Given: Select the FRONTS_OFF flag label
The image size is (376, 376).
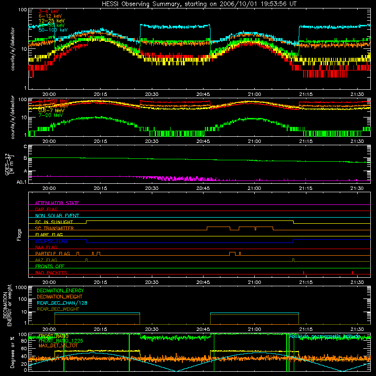Looking at the screenshot, I should [x=50, y=266].
